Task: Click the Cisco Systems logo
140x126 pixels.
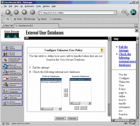Action: [x=12, y=34]
